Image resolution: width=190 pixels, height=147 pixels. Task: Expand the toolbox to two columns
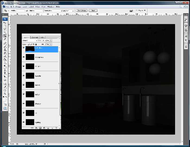tap(3, 15)
